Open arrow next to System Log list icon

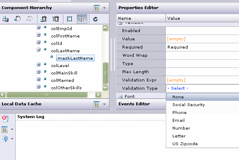(12, 130)
